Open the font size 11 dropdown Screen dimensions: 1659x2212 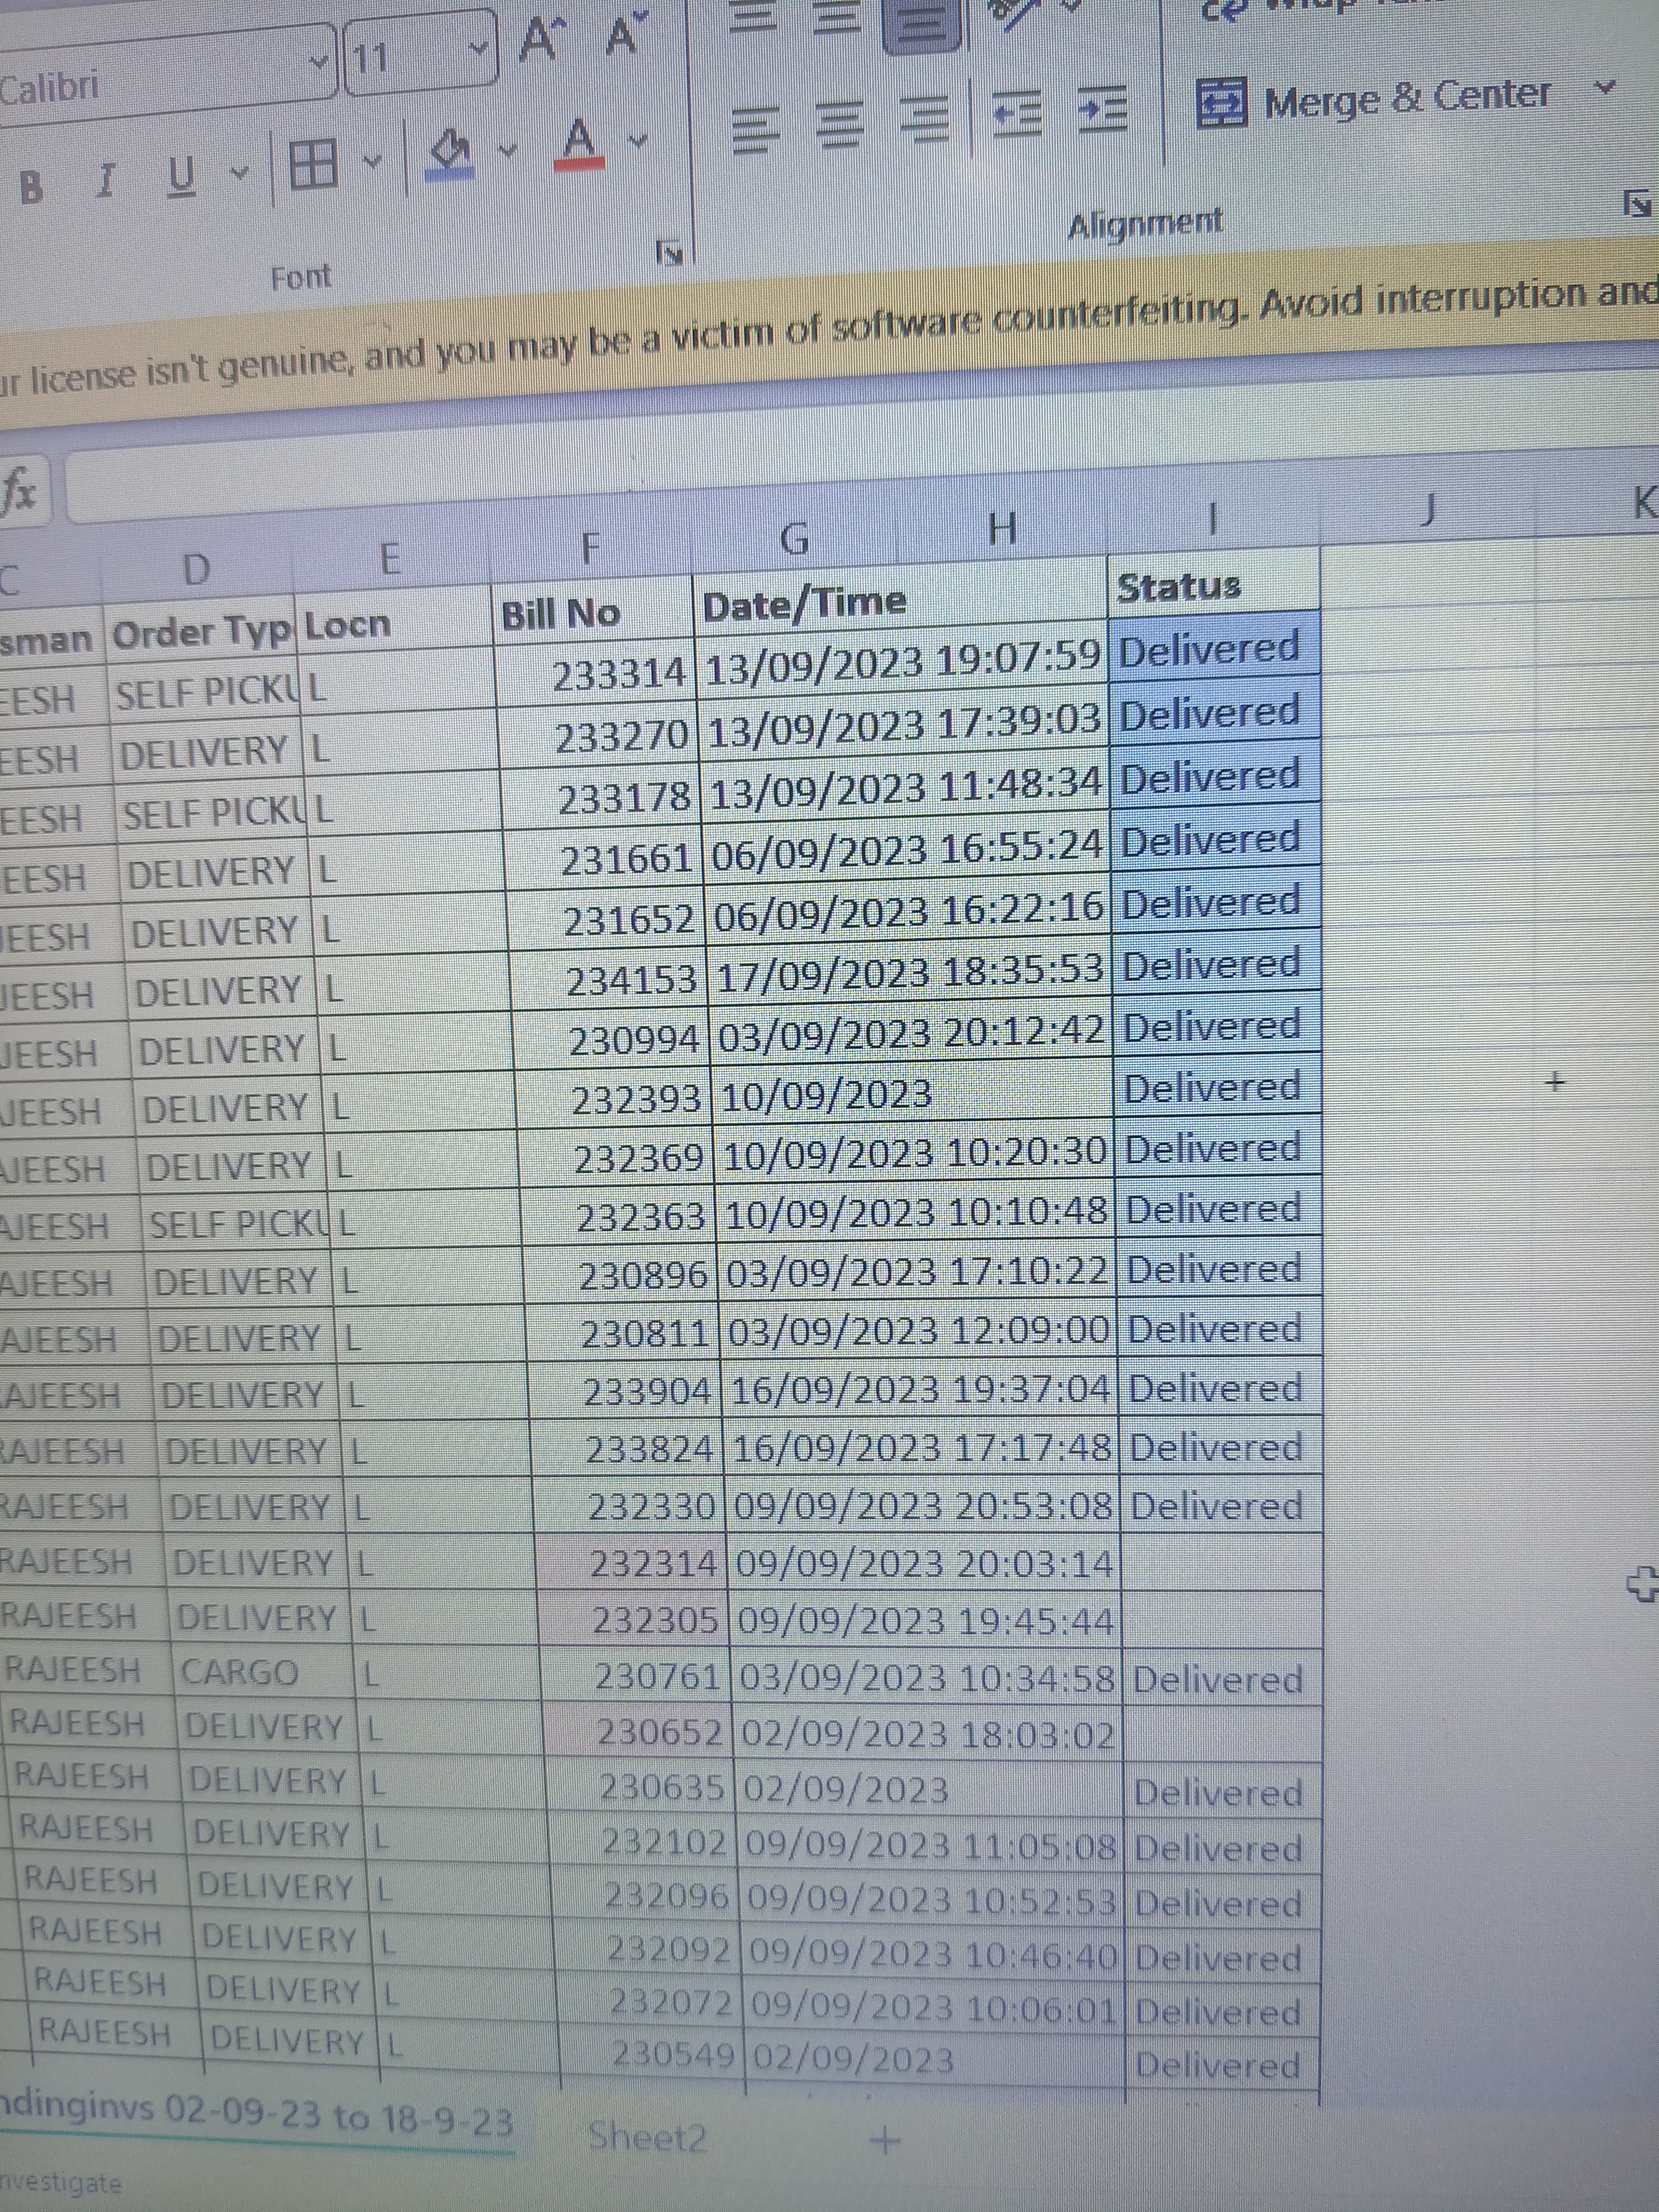[479, 47]
